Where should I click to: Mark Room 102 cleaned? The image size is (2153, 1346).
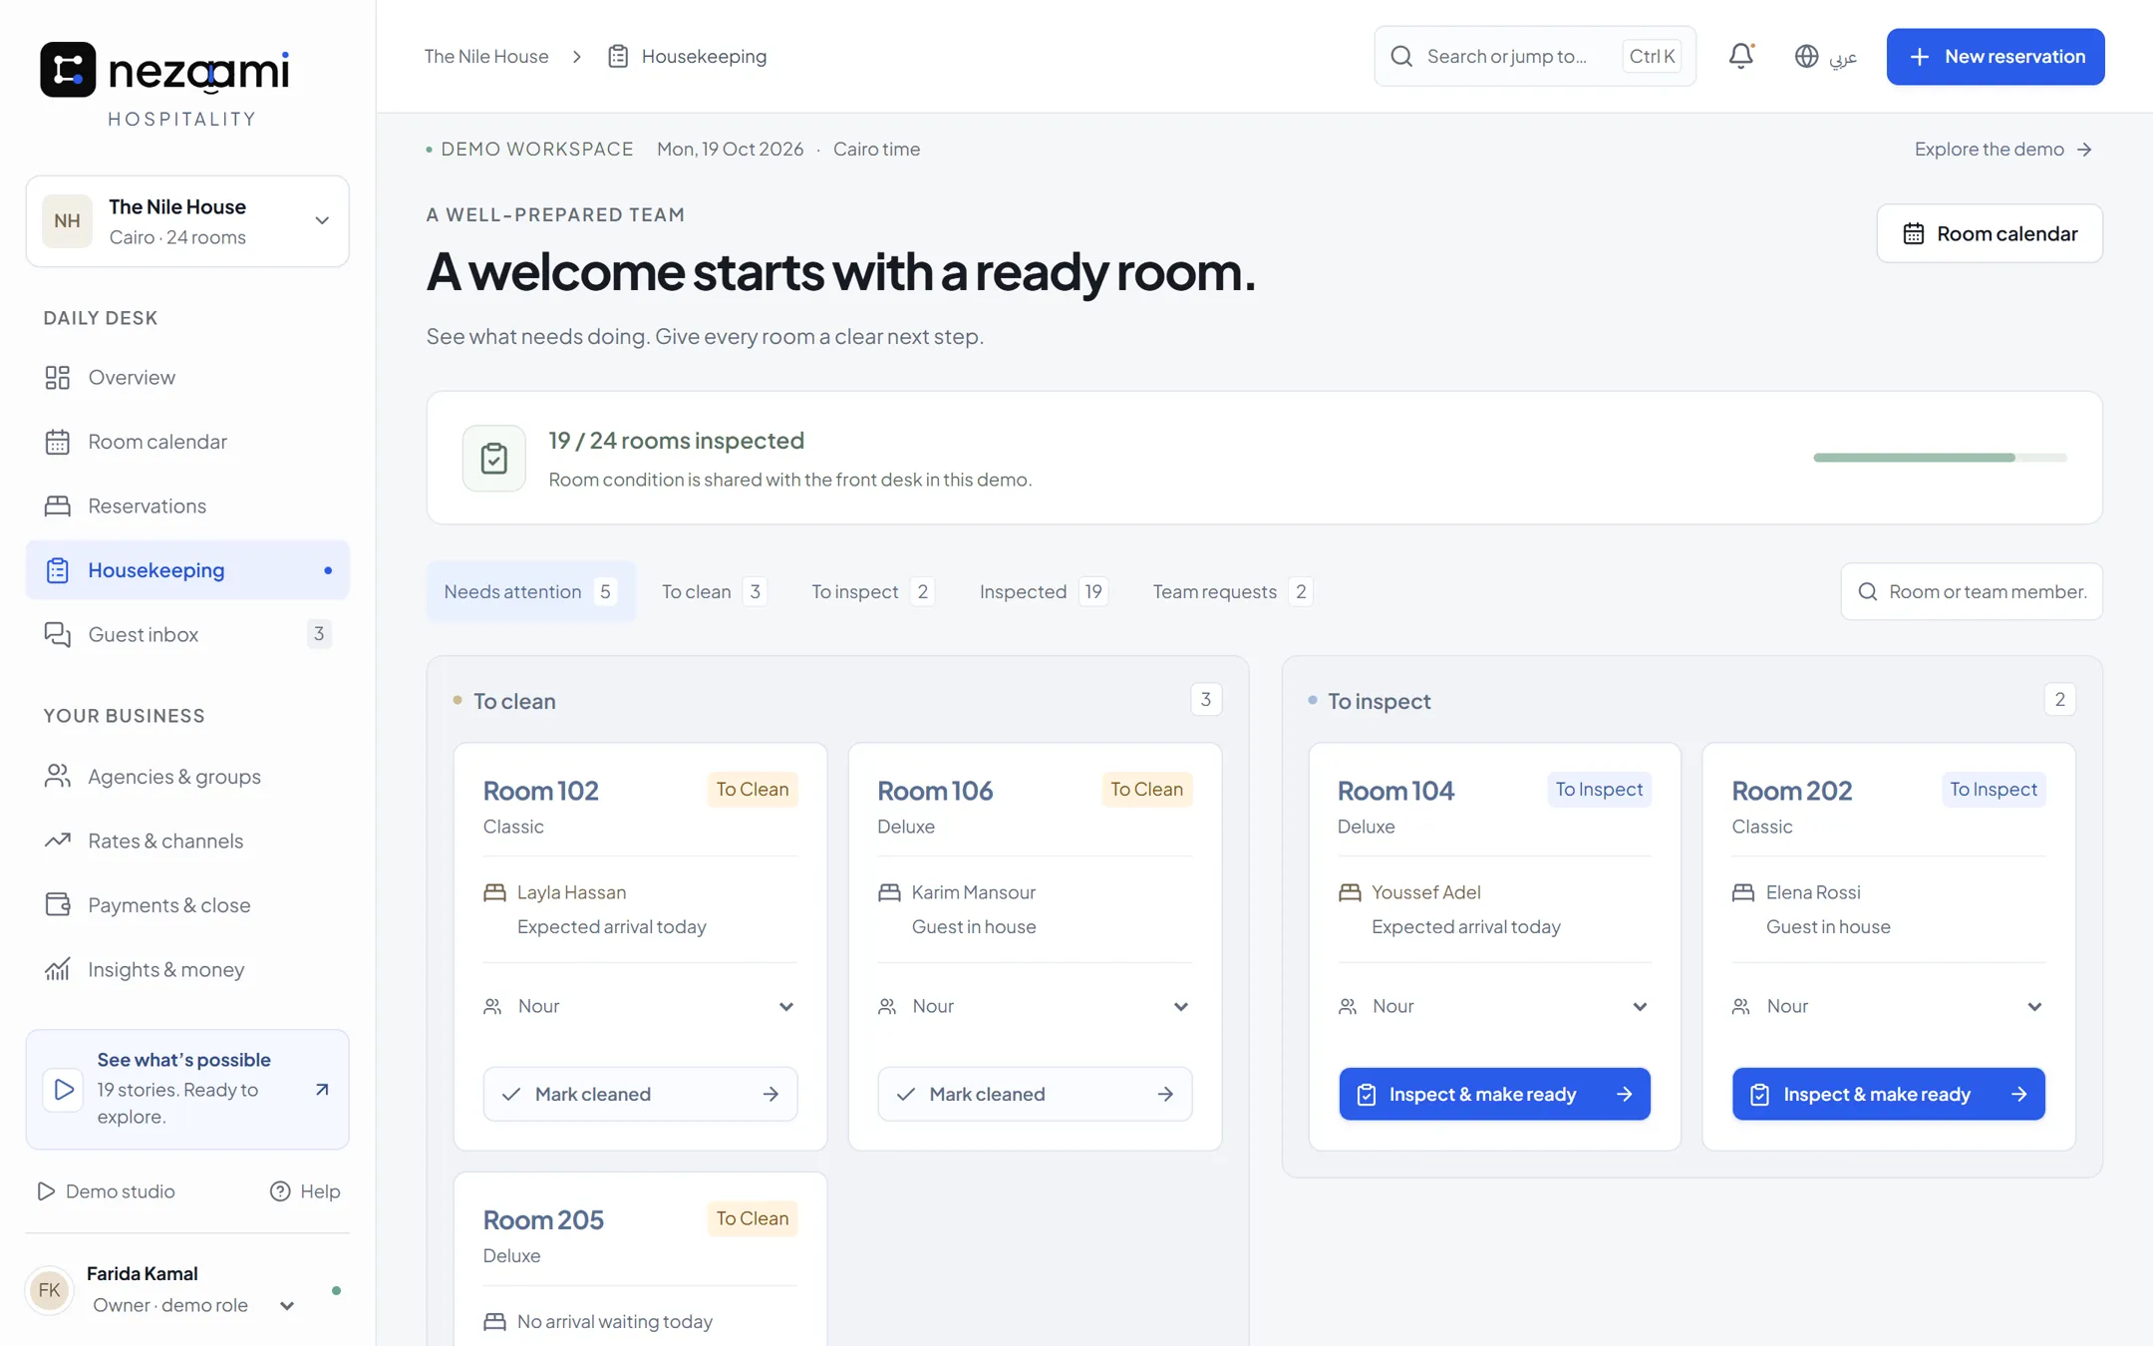point(640,1094)
